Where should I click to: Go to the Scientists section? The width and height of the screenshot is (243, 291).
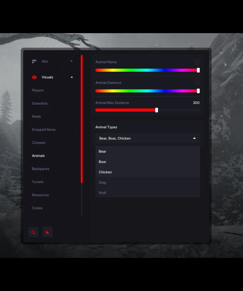[x=40, y=103]
